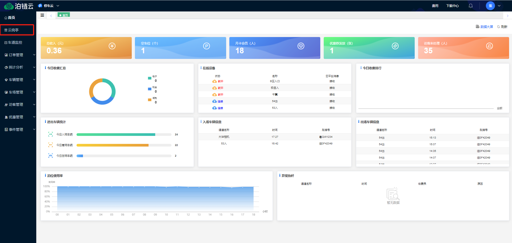The width and height of the screenshot is (512, 243).
Task: Click the 今日入场车辆 progress bar
Action: pyautogui.click(x=124, y=135)
